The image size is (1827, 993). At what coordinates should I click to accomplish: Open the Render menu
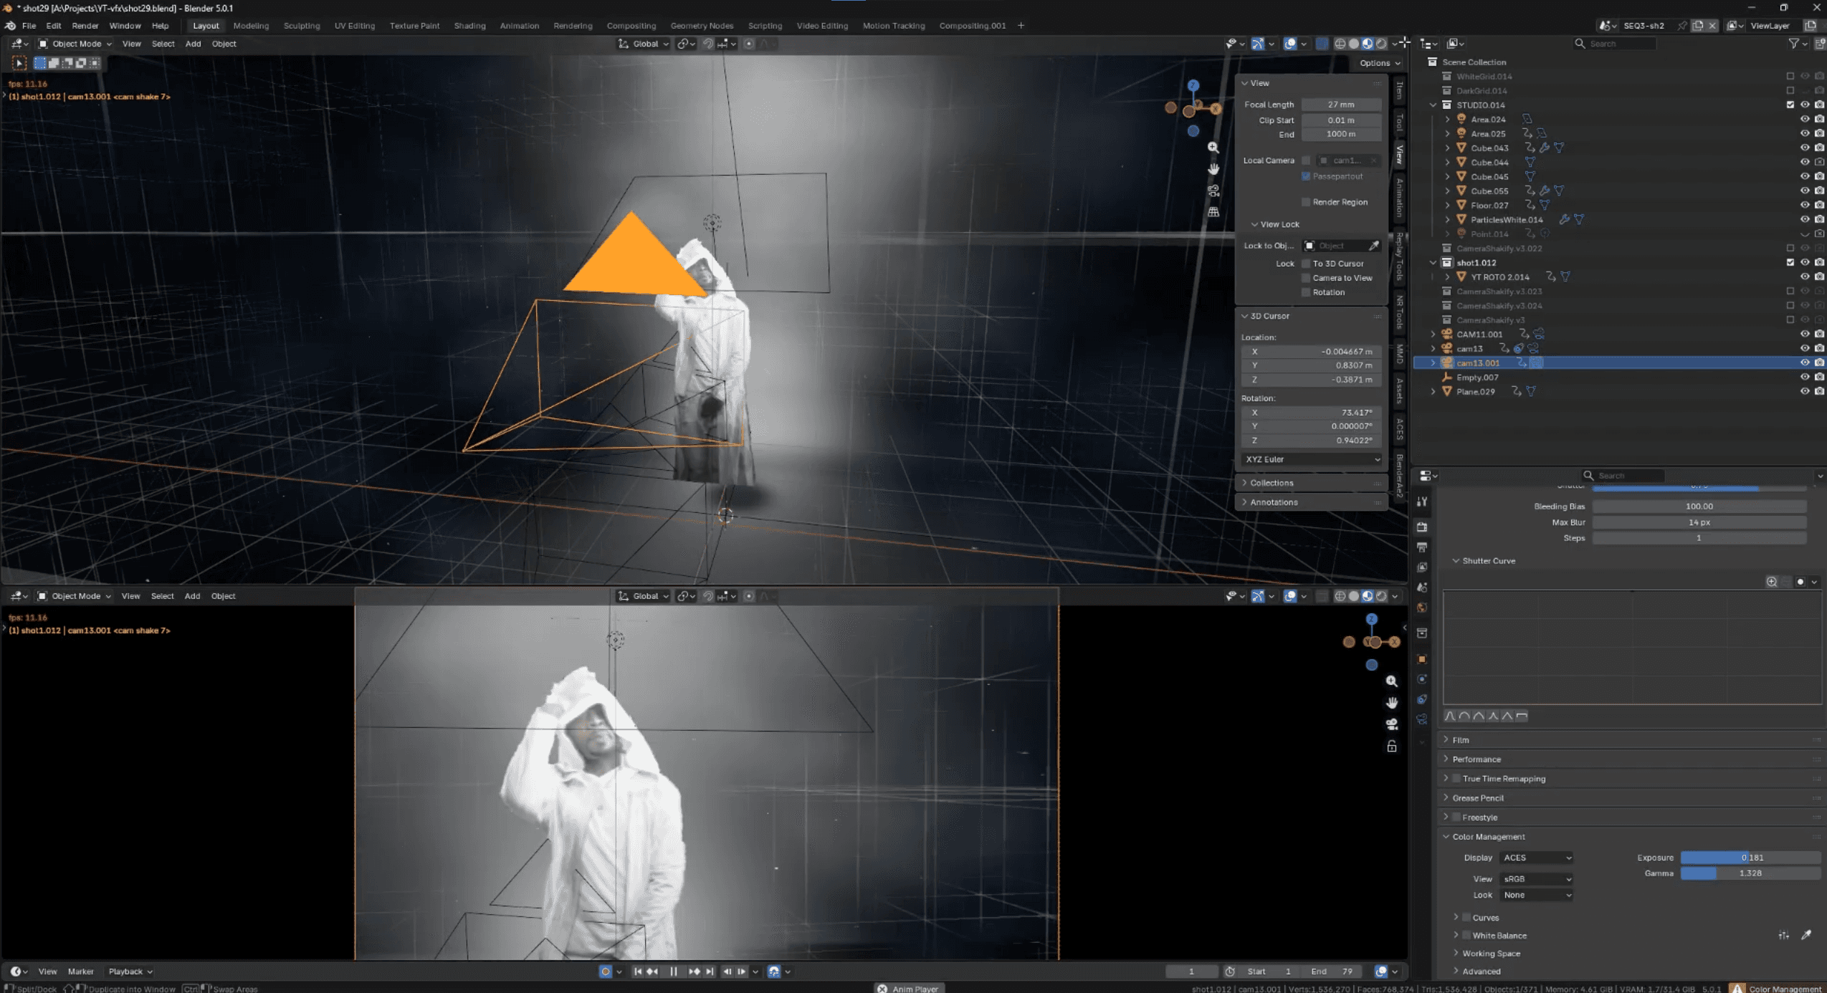pyautogui.click(x=85, y=26)
